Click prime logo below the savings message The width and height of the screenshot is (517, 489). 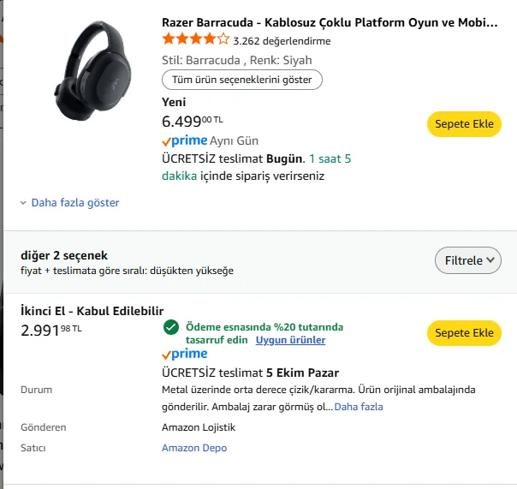185,354
